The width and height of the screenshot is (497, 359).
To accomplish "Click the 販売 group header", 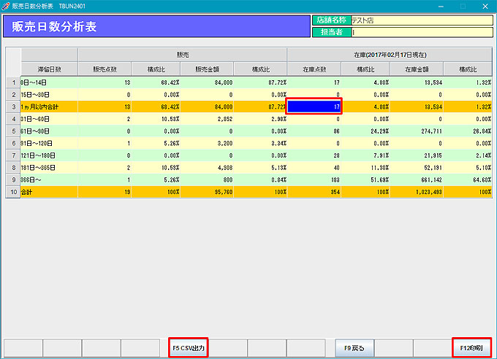I will (x=182, y=55).
